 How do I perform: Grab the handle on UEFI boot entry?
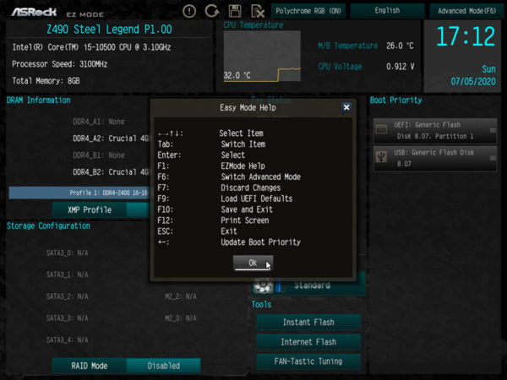point(493,130)
